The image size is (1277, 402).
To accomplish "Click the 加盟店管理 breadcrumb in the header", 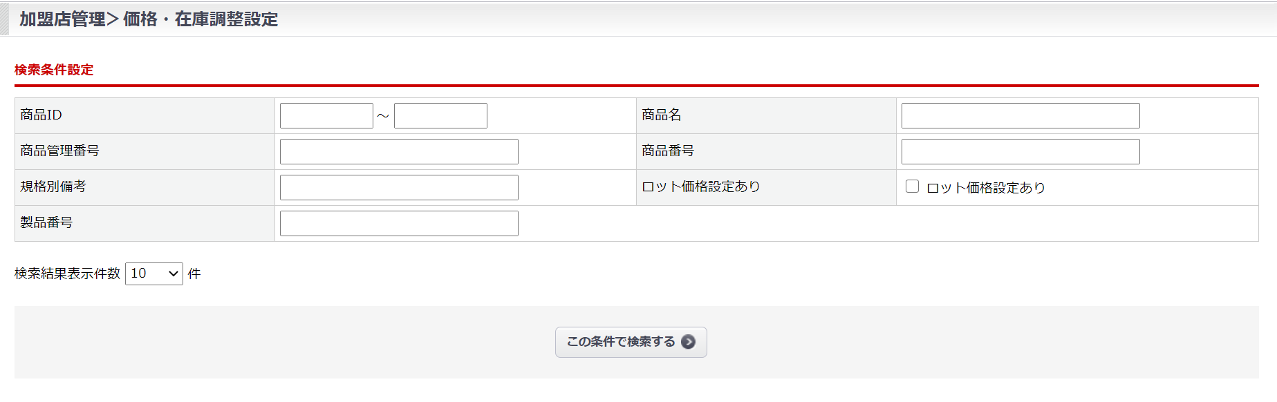I will pyautogui.click(x=62, y=19).
